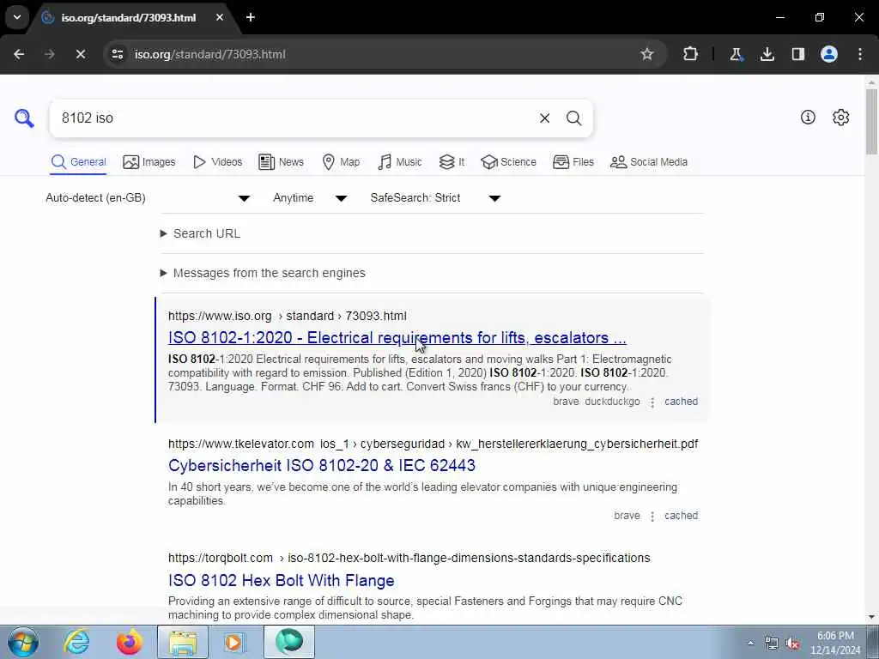The image size is (879, 659).
Task: Click the iso.org result URL
Action: [x=287, y=316]
